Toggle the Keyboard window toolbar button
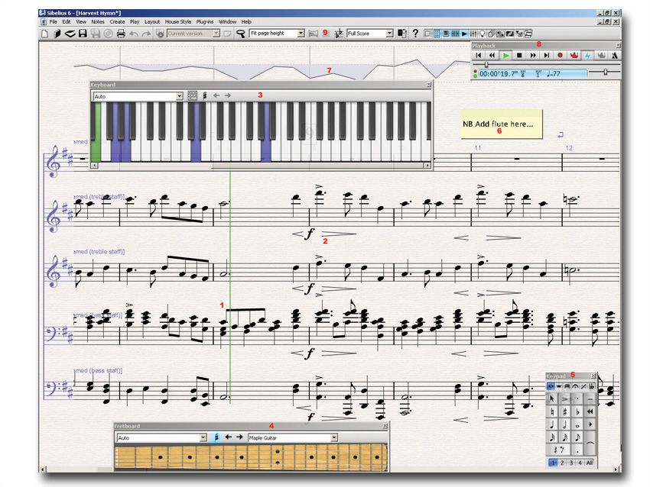This screenshot has width=650, height=487. pyautogui.click(x=446, y=34)
